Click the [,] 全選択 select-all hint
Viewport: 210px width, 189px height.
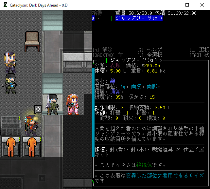point(150,55)
